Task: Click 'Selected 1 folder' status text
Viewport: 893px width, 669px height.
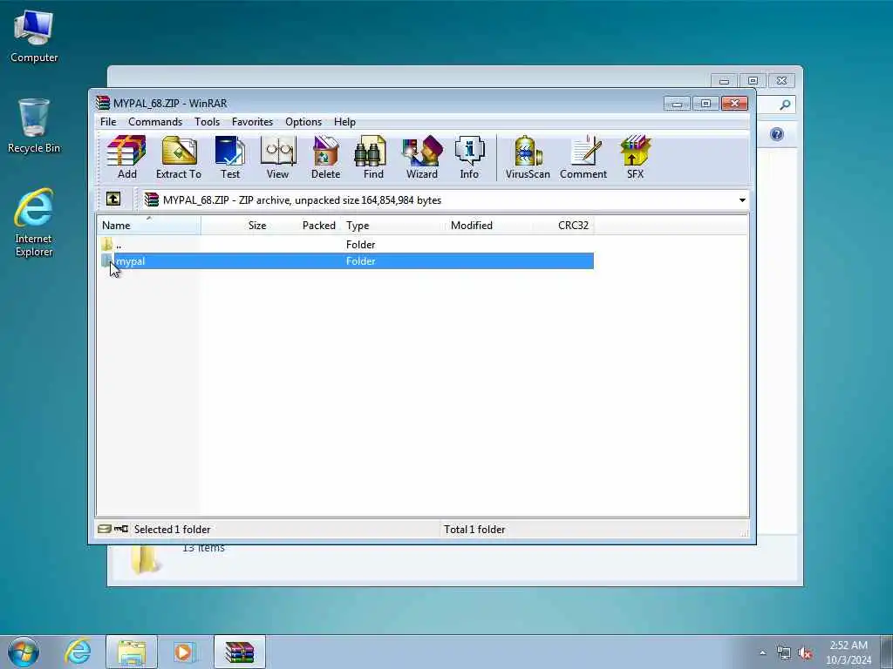Action: (x=172, y=530)
